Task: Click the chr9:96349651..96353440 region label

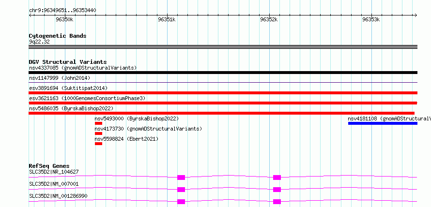Action: coord(62,11)
